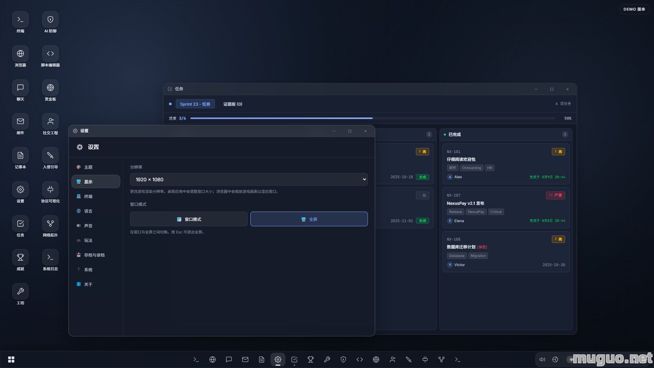654x368 pixels.
Task: Open 关于 settings section
Action: click(96, 284)
